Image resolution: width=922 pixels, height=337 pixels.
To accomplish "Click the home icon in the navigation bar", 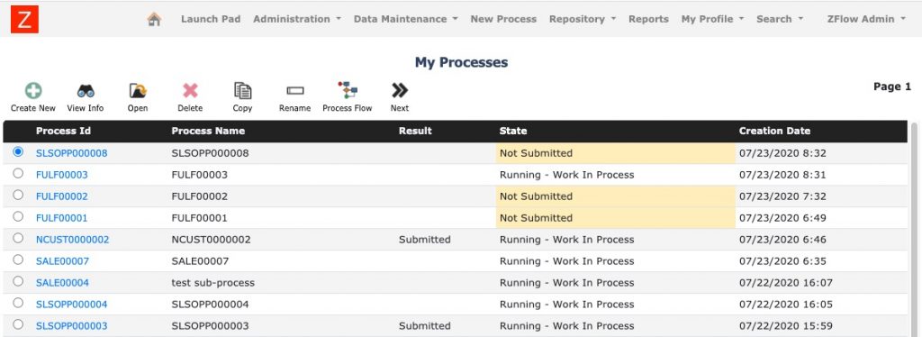I will (x=154, y=19).
